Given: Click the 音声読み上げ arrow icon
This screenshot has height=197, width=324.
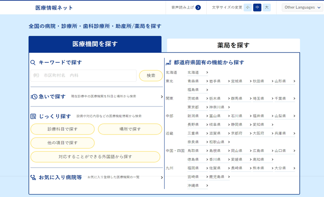Looking at the screenshot, I should (x=198, y=8).
